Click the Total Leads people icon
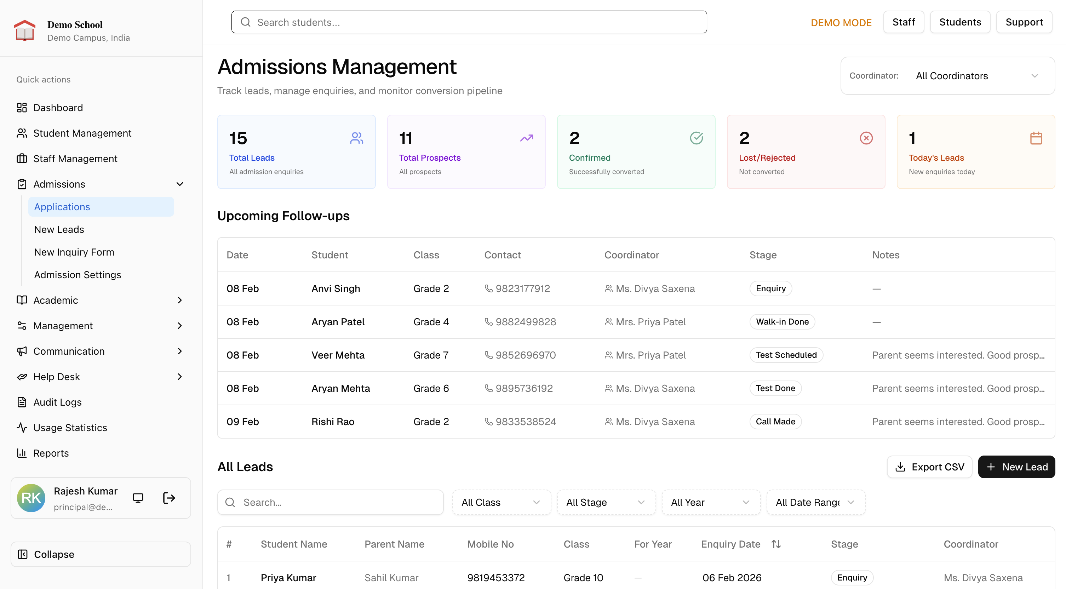This screenshot has height=589, width=1066. coord(356,138)
